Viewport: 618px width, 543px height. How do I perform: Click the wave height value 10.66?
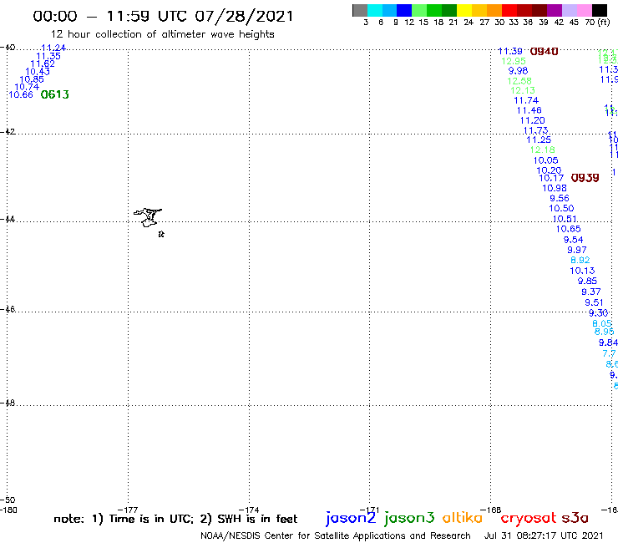(x=21, y=94)
